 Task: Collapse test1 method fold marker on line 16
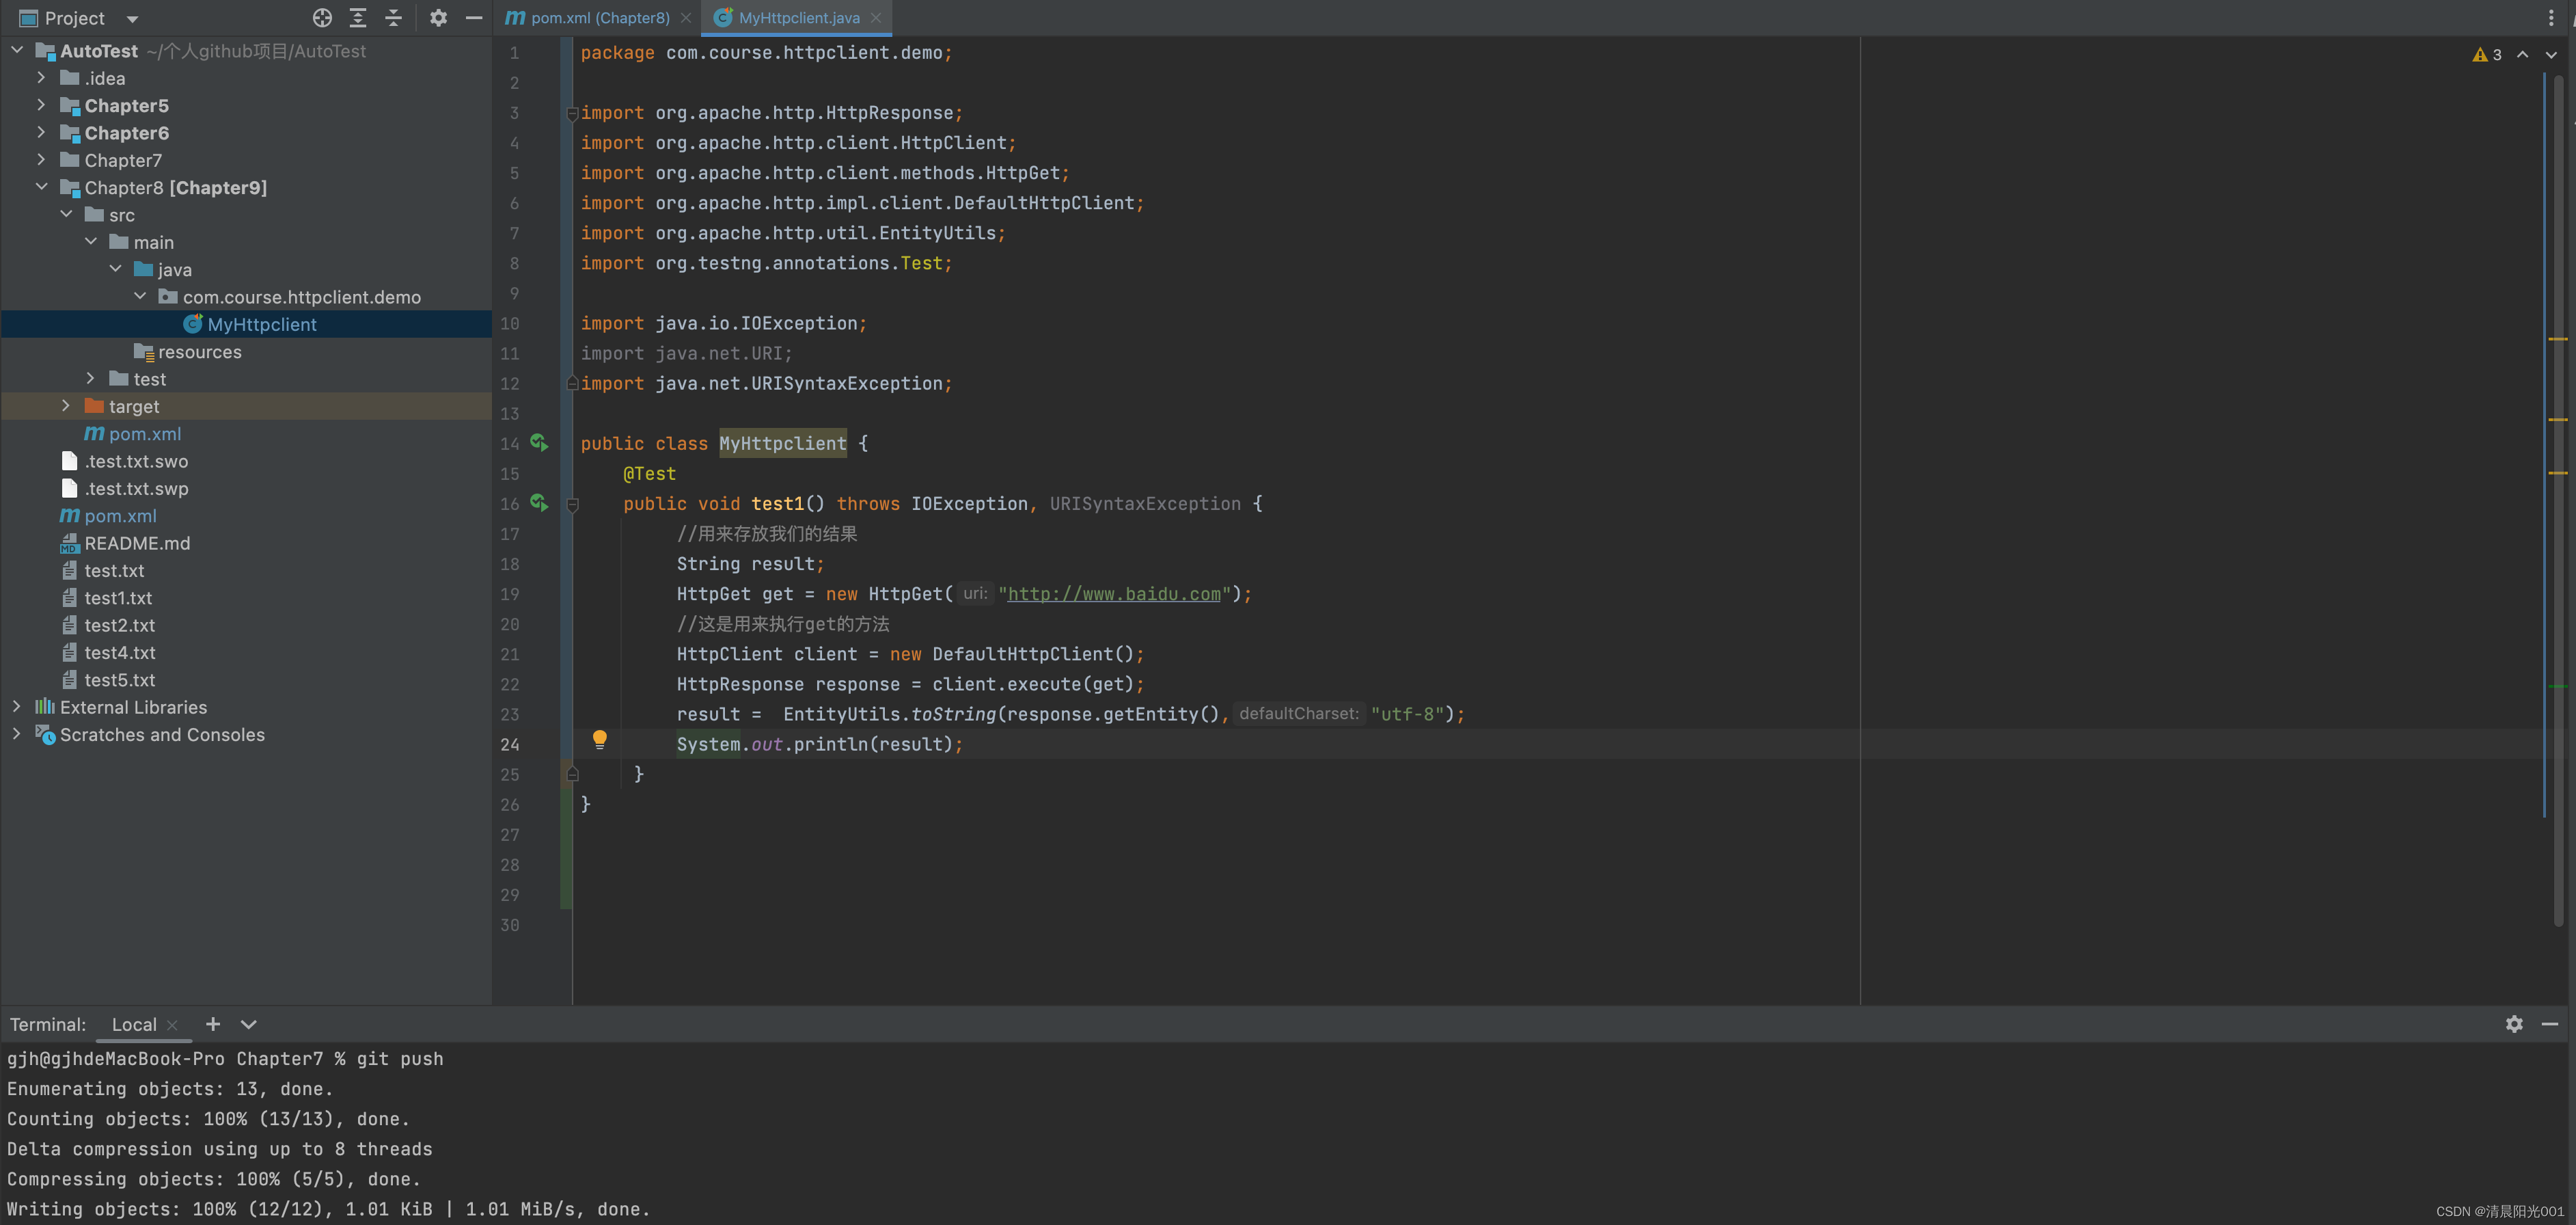point(573,505)
